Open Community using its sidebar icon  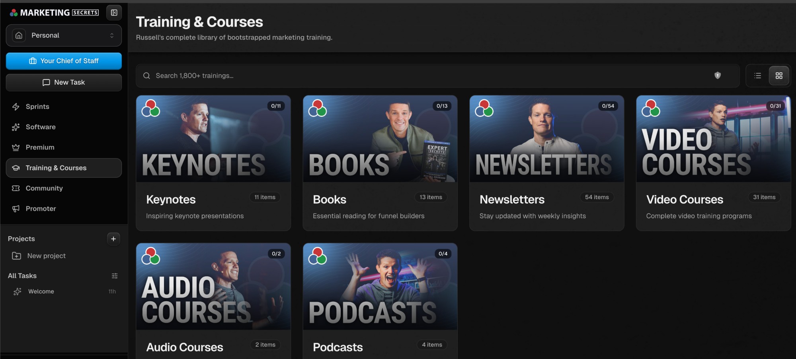pyautogui.click(x=16, y=188)
